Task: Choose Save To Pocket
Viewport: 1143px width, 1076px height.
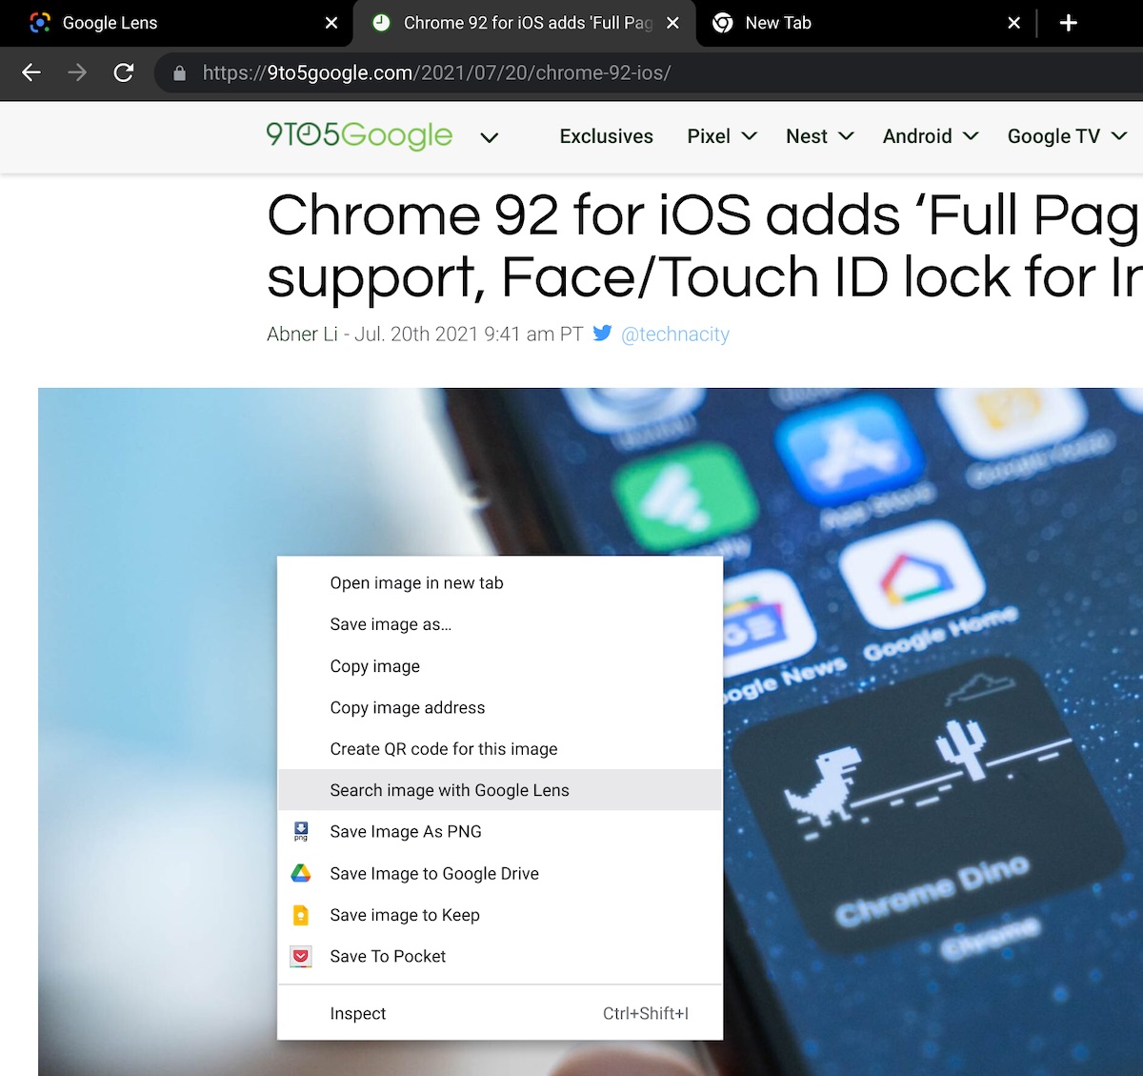Action: [500, 956]
